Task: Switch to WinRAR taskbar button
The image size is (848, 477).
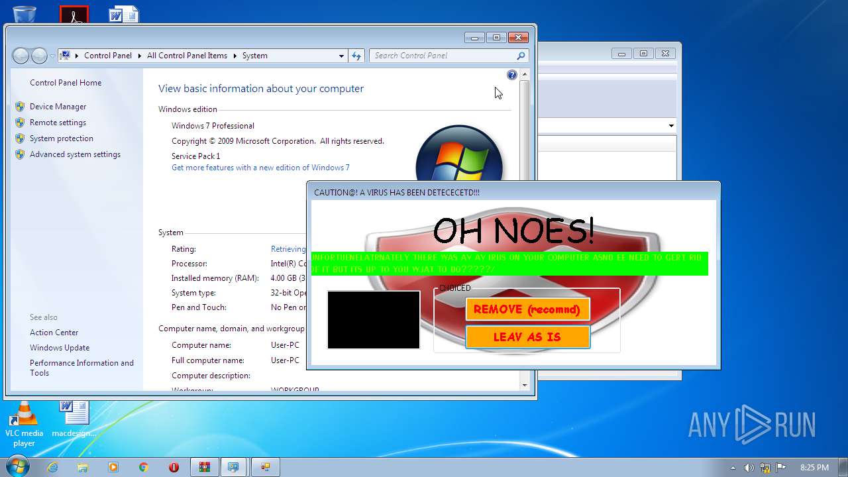Action: [204, 467]
